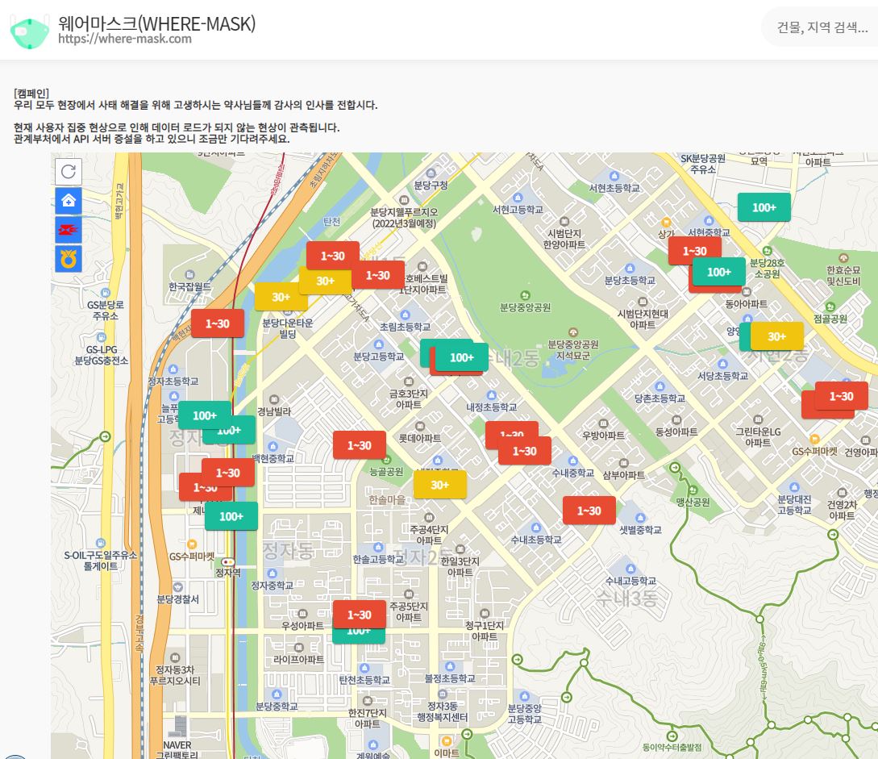Viewport: 878px width, 759px height.
Task: Click the 정자3동 행정복지센터 icon
Action: 443,694
